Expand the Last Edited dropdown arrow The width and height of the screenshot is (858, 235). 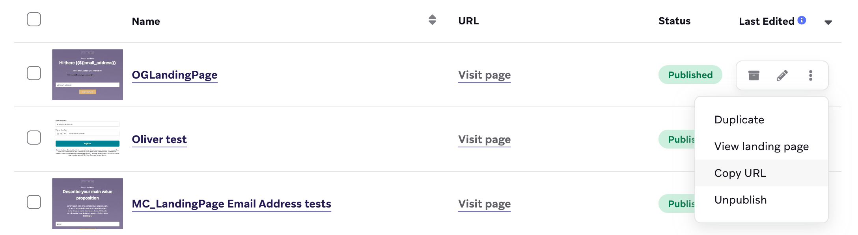pos(828,22)
